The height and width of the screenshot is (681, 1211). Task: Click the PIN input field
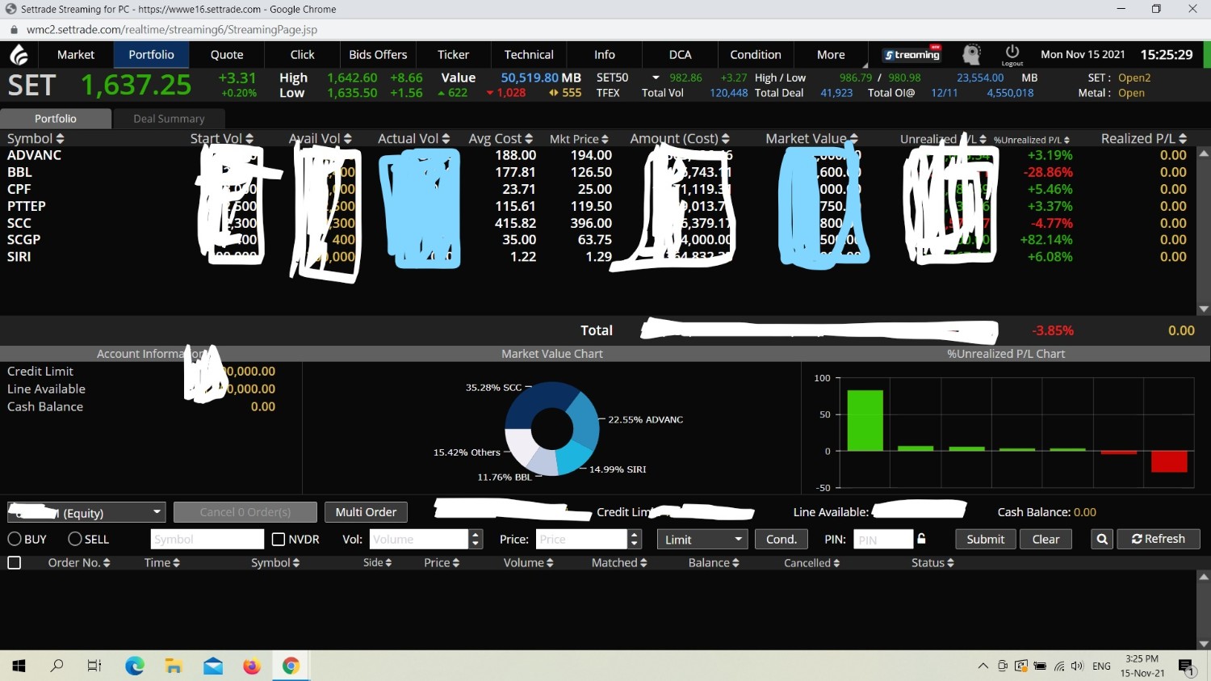pos(883,539)
